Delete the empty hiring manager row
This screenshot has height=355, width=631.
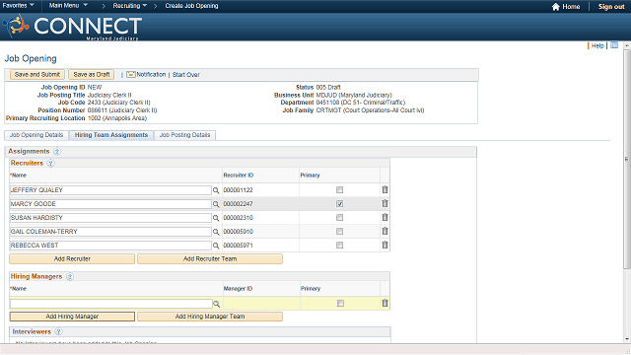(385, 303)
